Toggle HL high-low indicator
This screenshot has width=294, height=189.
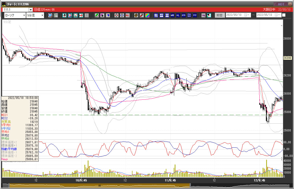tap(178, 15)
